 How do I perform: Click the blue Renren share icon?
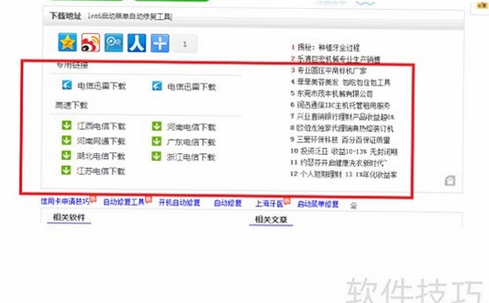[137, 43]
